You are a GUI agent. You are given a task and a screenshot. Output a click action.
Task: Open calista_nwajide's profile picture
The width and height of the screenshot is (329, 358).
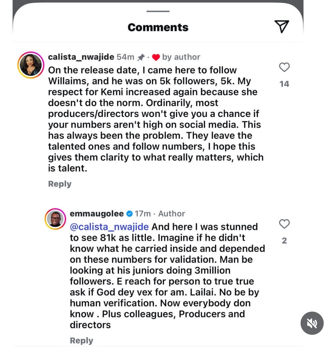pos(31,65)
